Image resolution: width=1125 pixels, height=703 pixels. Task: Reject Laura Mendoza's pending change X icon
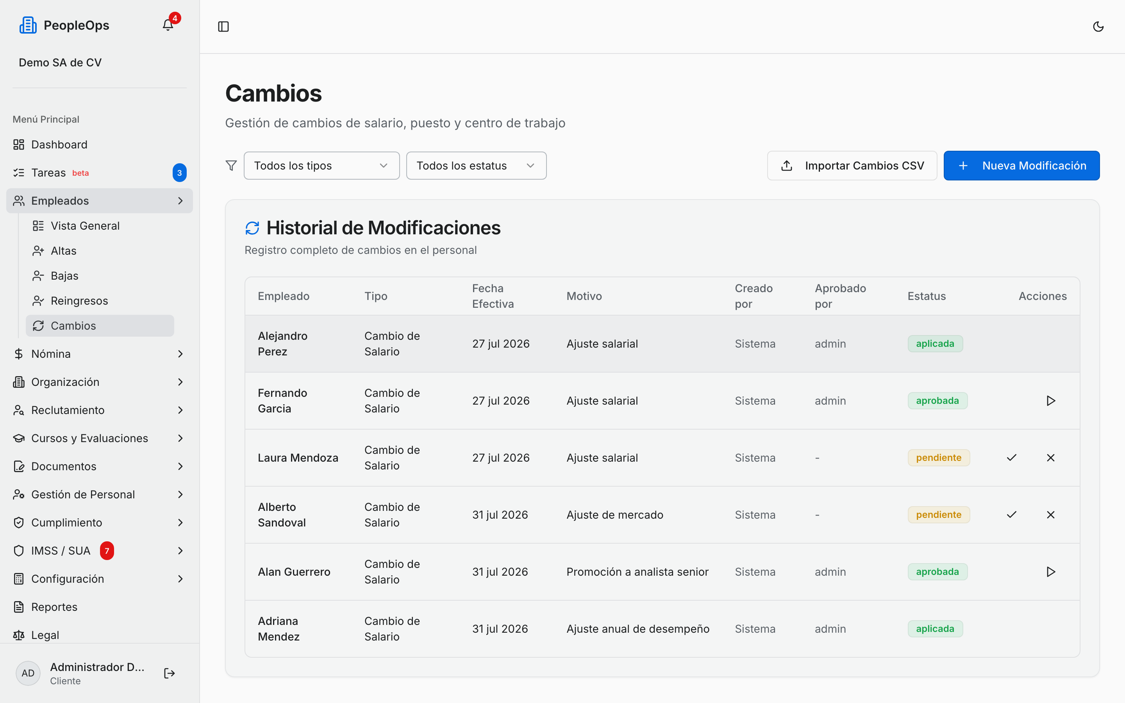1051,457
